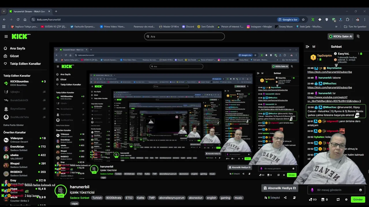Open Tüm Yer İşaretleri bookmarks folder
This screenshot has width=369, height=207.
[355, 27]
